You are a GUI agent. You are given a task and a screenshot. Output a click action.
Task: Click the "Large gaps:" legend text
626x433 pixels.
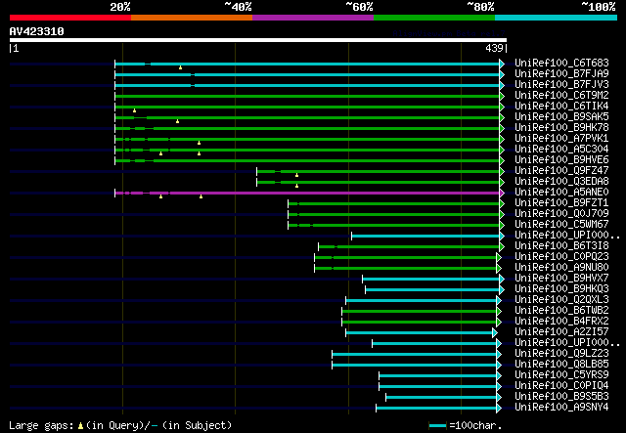click(41, 426)
